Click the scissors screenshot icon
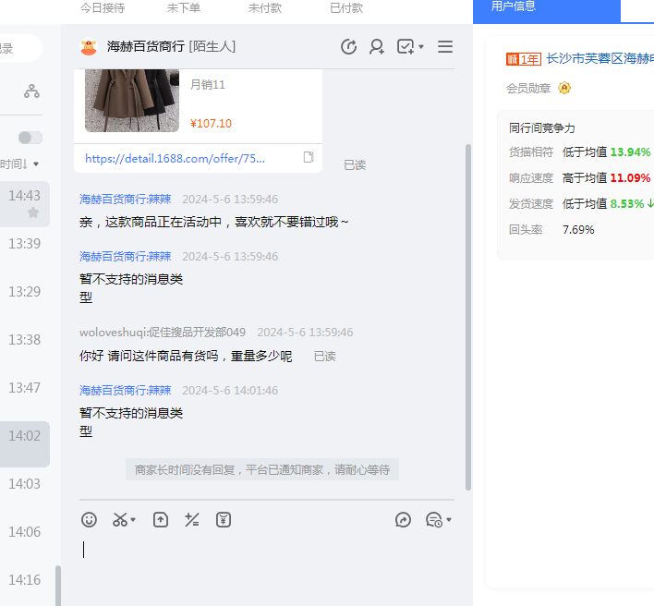The width and height of the screenshot is (654, 606). (120, 520)
